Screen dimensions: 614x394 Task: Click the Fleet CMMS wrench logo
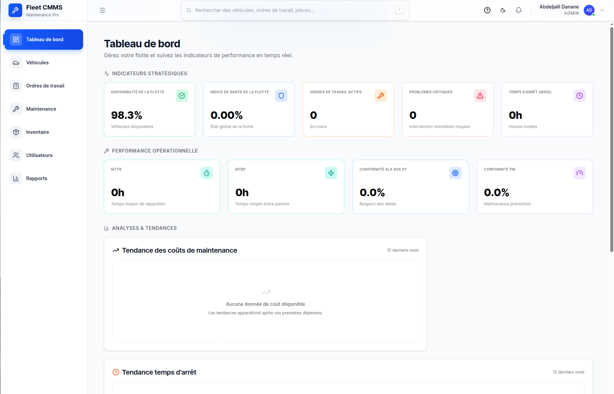(15, 11)
